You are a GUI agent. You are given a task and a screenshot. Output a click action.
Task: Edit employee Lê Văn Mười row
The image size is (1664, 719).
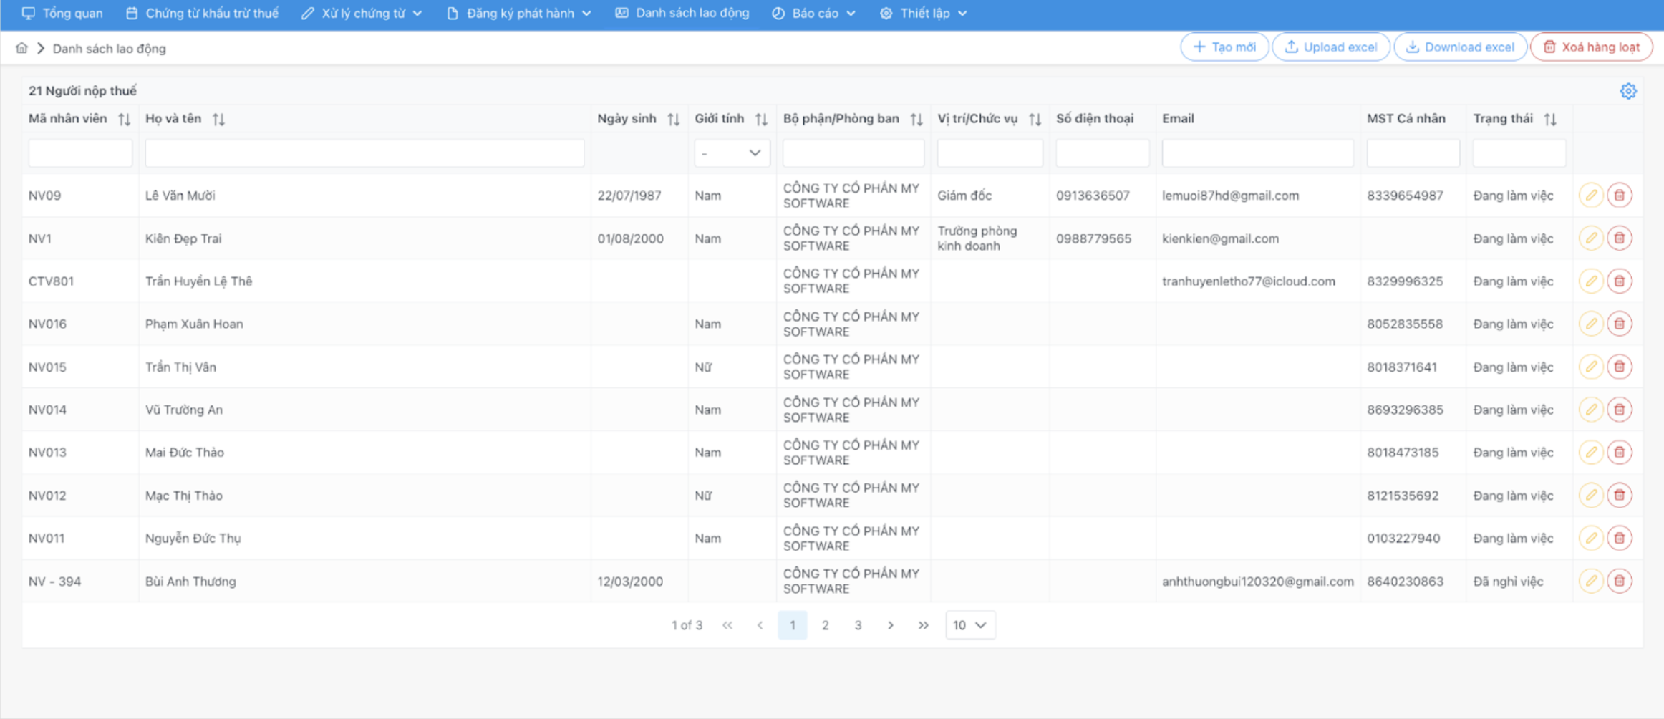(x=1590, y=196)
